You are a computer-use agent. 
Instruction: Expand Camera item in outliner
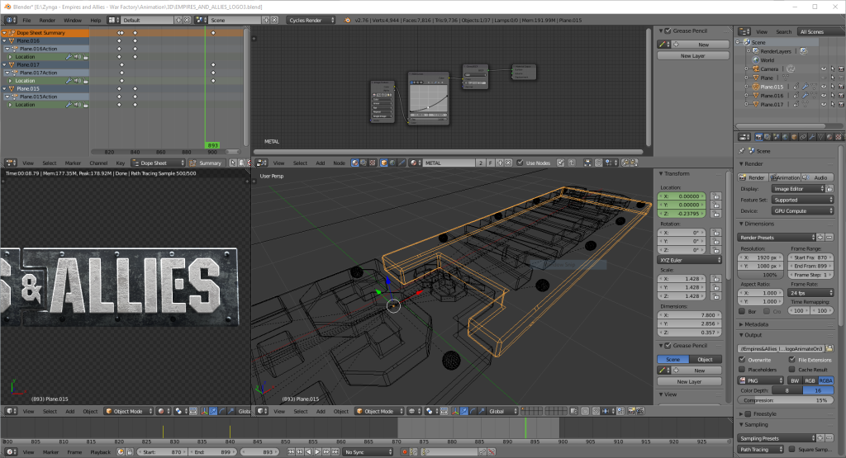pos(747,69)
